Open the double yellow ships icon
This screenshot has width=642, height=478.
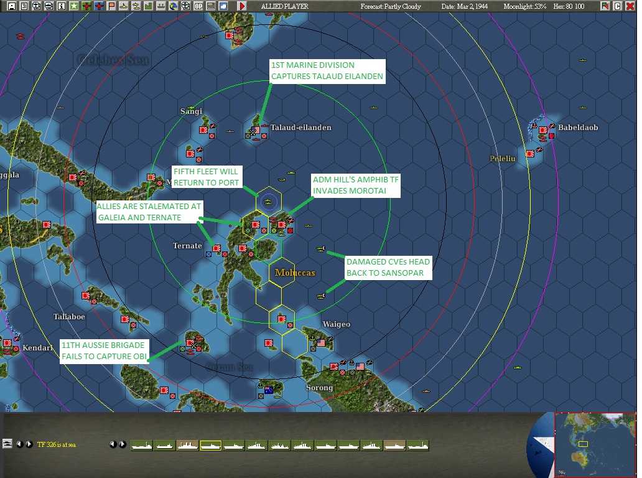click(136, 6)
